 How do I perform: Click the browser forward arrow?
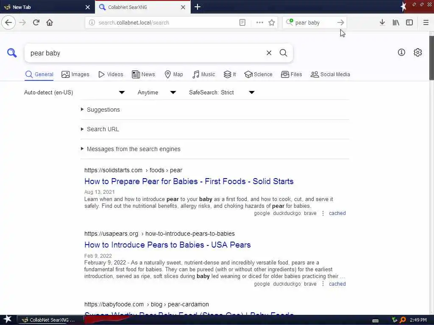pyautogui.click(x=22, y=22)
